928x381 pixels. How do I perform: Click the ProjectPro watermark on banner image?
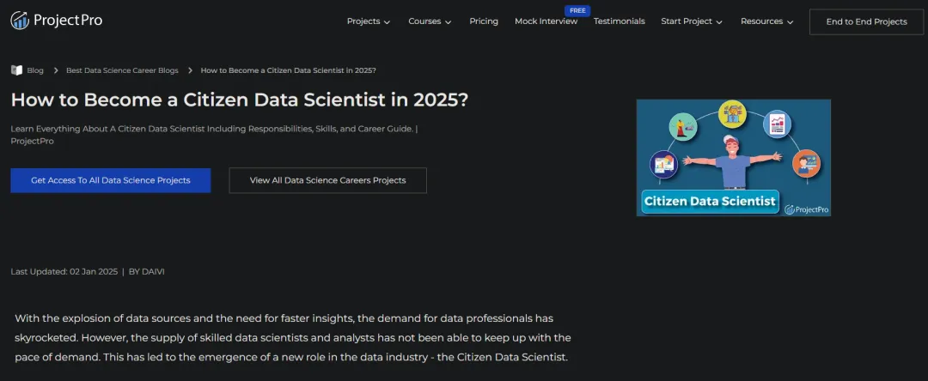coord(804,208)
